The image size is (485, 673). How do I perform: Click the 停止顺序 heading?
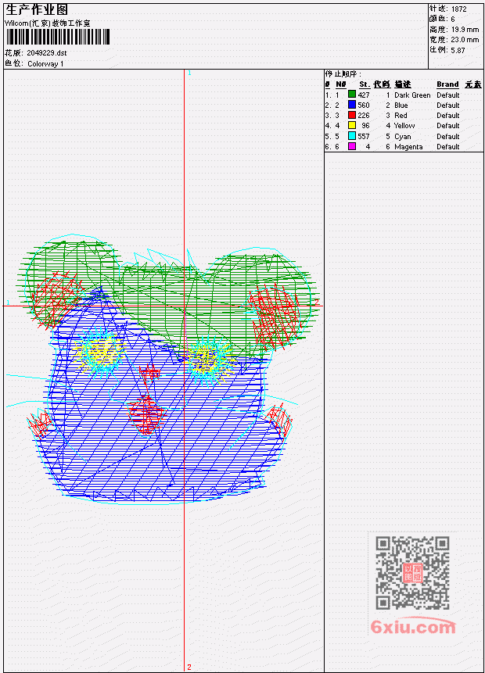[343, 74]
